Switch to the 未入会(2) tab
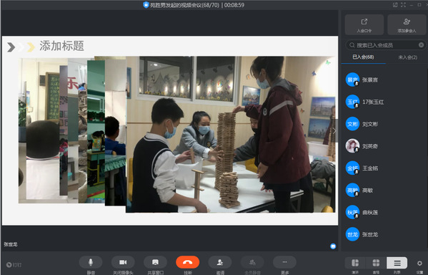The width and height of the screenshot is (428, 275). tap(407, 57)
